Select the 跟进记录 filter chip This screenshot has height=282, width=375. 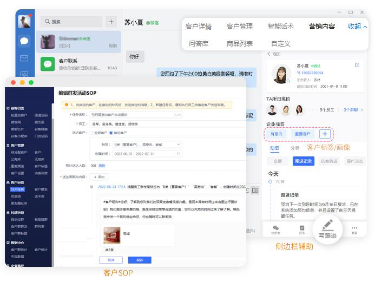click(303, 161)
